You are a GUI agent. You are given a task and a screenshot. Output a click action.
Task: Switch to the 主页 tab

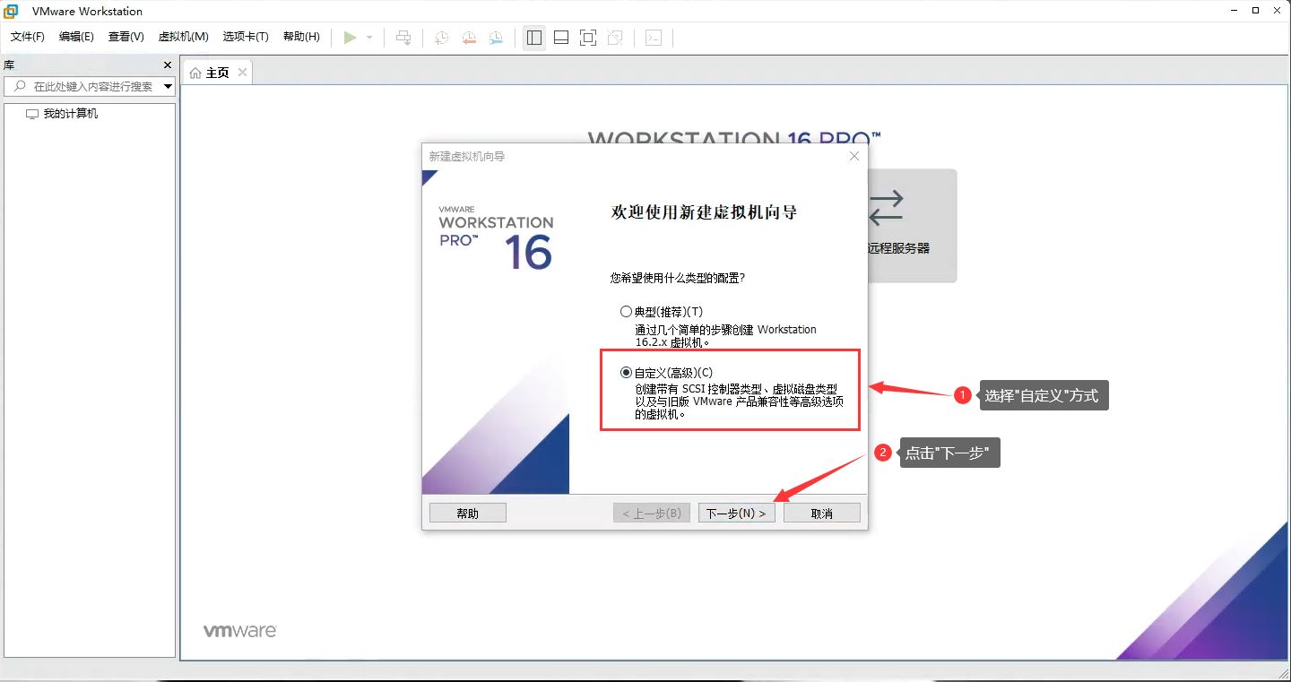click(218, 73)
